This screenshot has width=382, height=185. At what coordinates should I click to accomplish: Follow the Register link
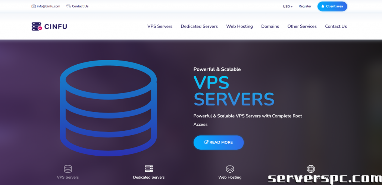point(305,6)
